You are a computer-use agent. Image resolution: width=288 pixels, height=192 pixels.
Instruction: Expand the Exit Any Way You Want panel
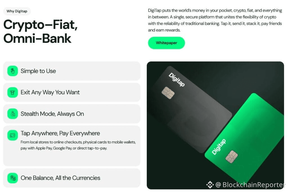coord(72,92)
